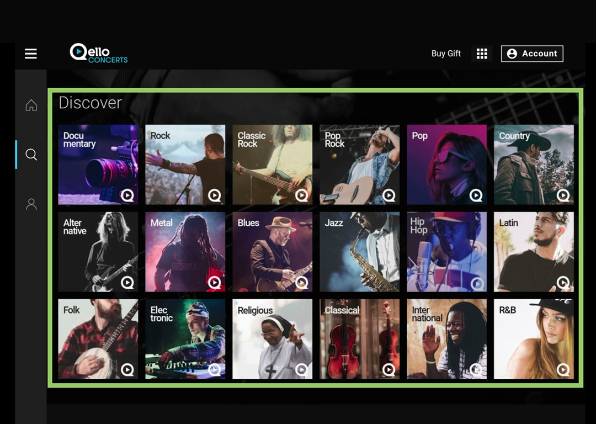
Task: Click the play icon on Country tile
Action: point(563,195)
